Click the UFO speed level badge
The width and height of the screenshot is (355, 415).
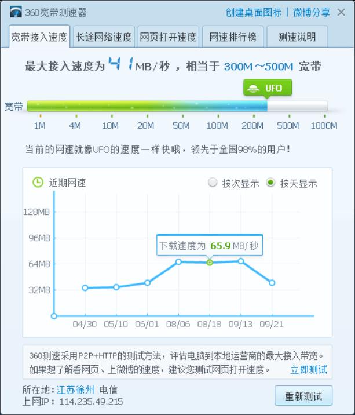(268, 88)
